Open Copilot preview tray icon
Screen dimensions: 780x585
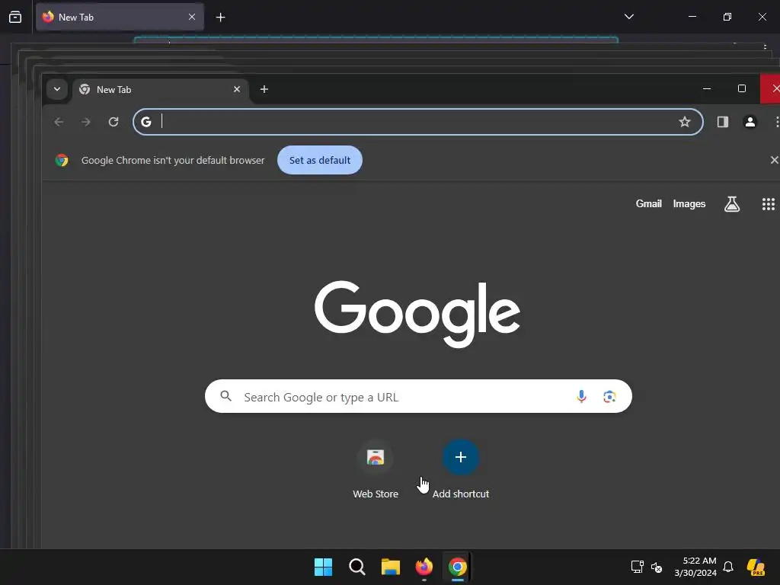[x=756, y=567]
